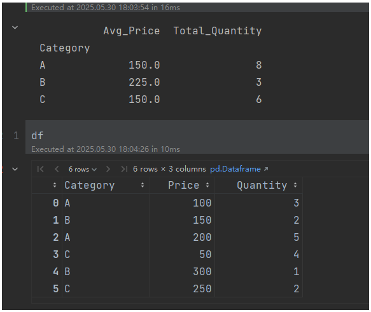
Task: Select the Price column header
Action: [x=184, y=185]
